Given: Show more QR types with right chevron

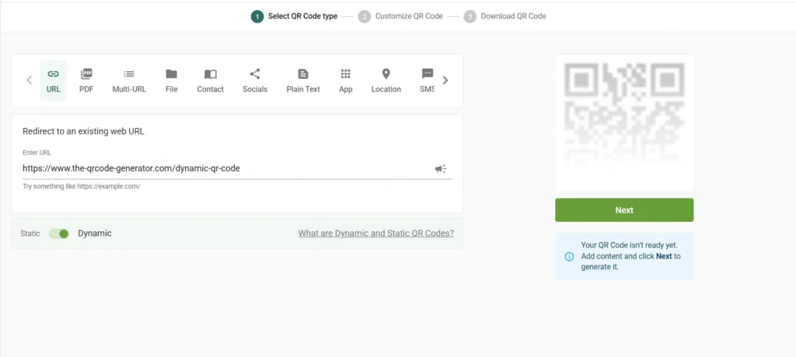Looking at the screenshot, I should (445, 80).
